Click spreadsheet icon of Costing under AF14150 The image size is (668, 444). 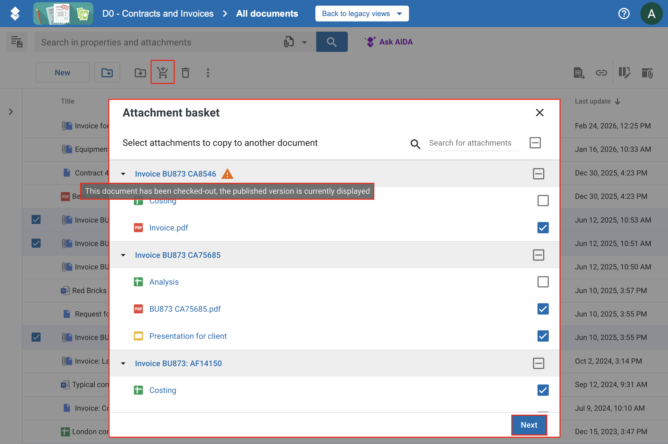[138, 390]
